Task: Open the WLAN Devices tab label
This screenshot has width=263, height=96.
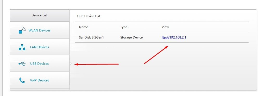Action: (39, 30)
